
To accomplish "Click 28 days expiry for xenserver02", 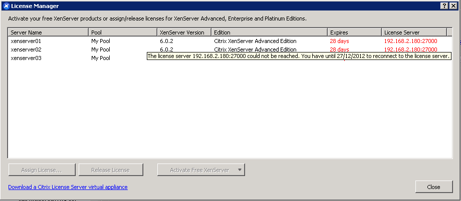I will tap(339, 49).
